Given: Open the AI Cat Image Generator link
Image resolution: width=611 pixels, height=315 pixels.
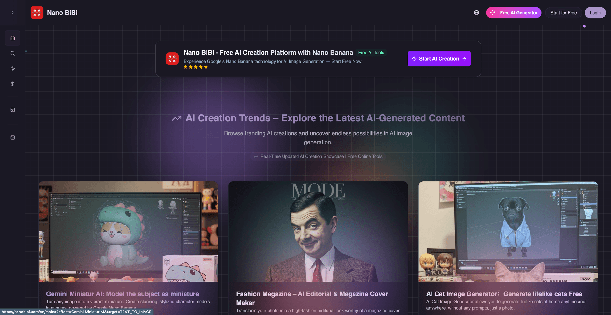Looking at the screenshot, I should point(504,294).
